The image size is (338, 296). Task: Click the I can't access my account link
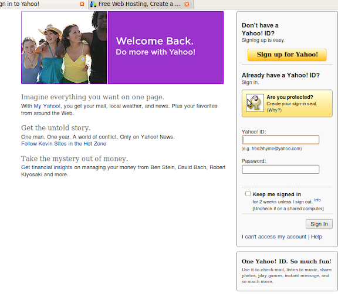pos(274,237)
